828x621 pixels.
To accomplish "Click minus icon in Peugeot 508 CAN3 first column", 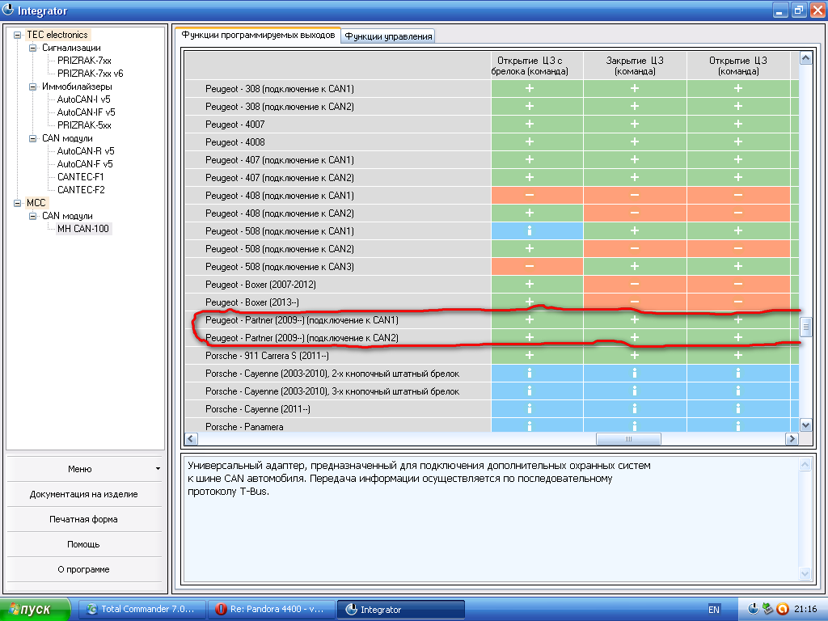I will tap(530, 266).
